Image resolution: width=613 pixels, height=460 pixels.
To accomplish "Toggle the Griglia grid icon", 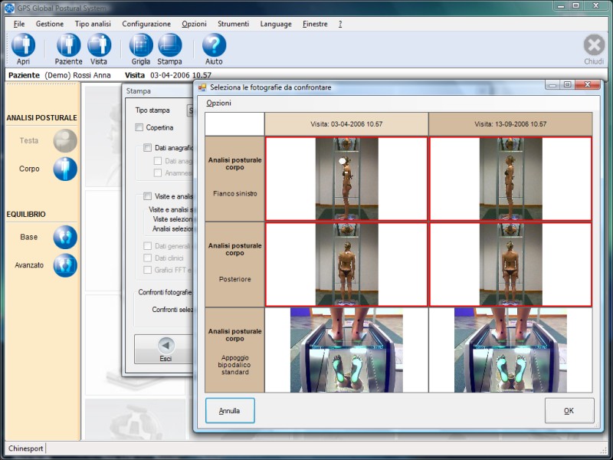I will (141, 46).
